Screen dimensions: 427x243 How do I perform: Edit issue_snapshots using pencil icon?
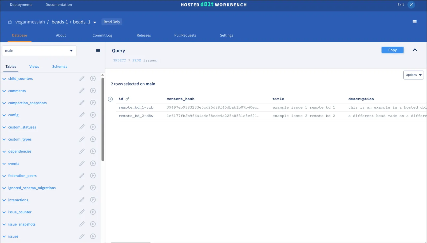click(82, 224)
